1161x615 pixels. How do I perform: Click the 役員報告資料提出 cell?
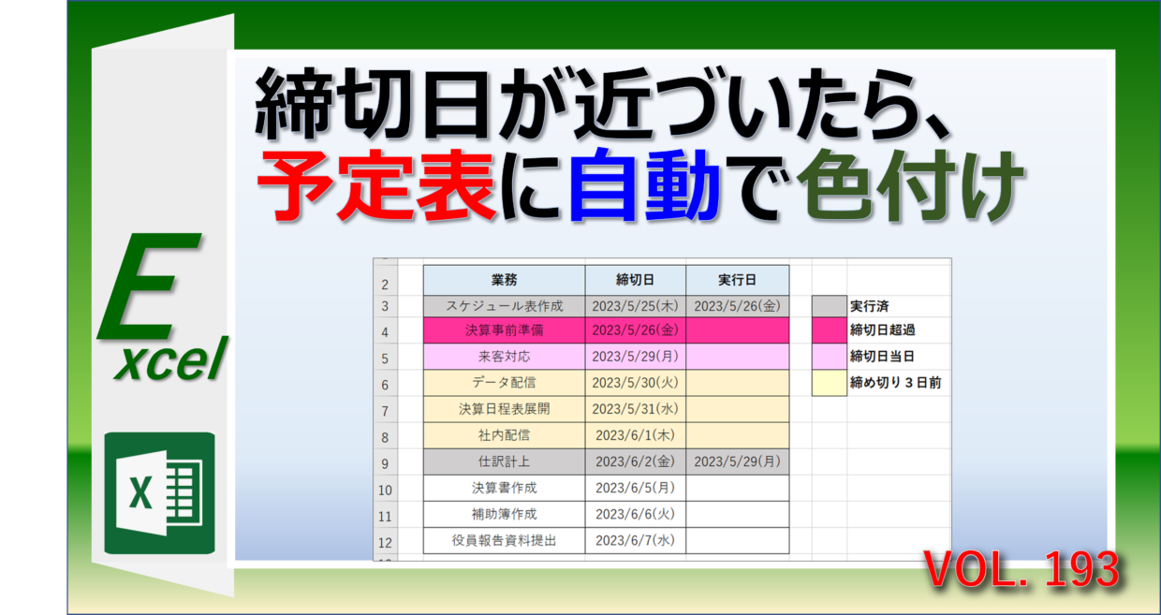coord(504,540)
